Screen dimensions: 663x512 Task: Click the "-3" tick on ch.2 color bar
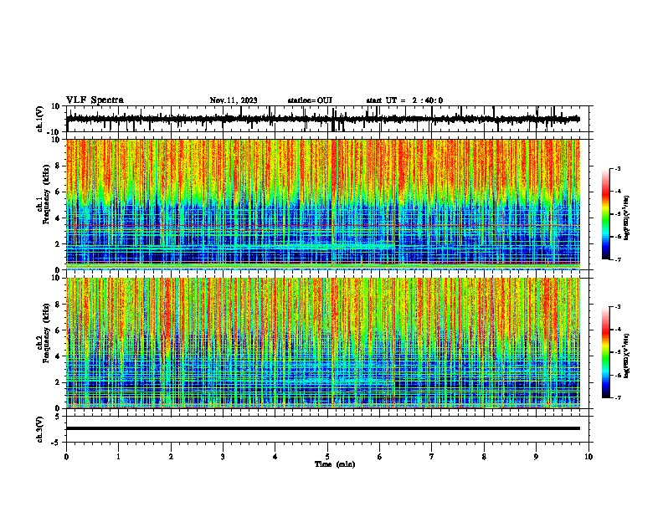[x=617, y=307]
